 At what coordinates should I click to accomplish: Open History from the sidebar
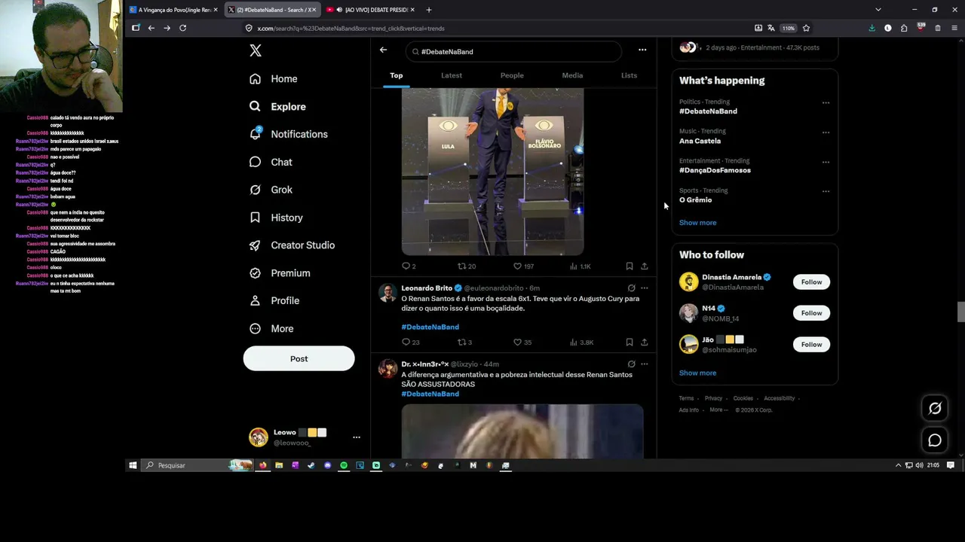(x=276, y=218)
